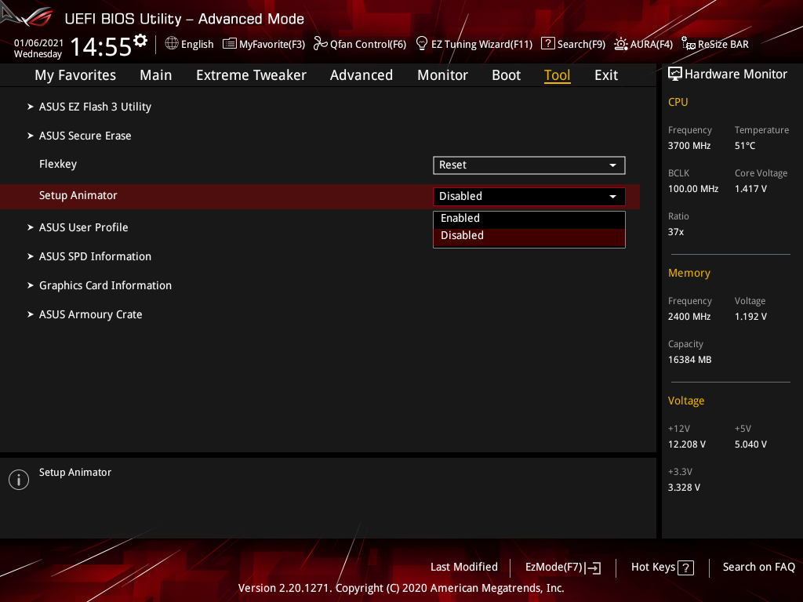Screen dimensions: 803x602
Task: Launch EZ Tuning Wizard(F11) label
Action: pos(482,45)
